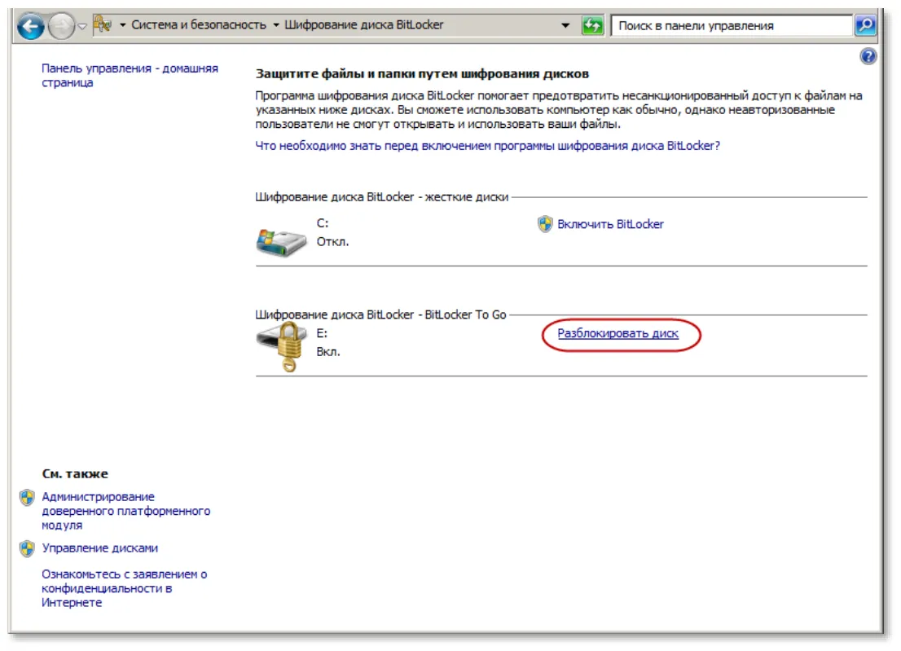Select 'Шифрование диска BitLocker' breadcrumb
The image size is (901, 651).
pos(363,24)
